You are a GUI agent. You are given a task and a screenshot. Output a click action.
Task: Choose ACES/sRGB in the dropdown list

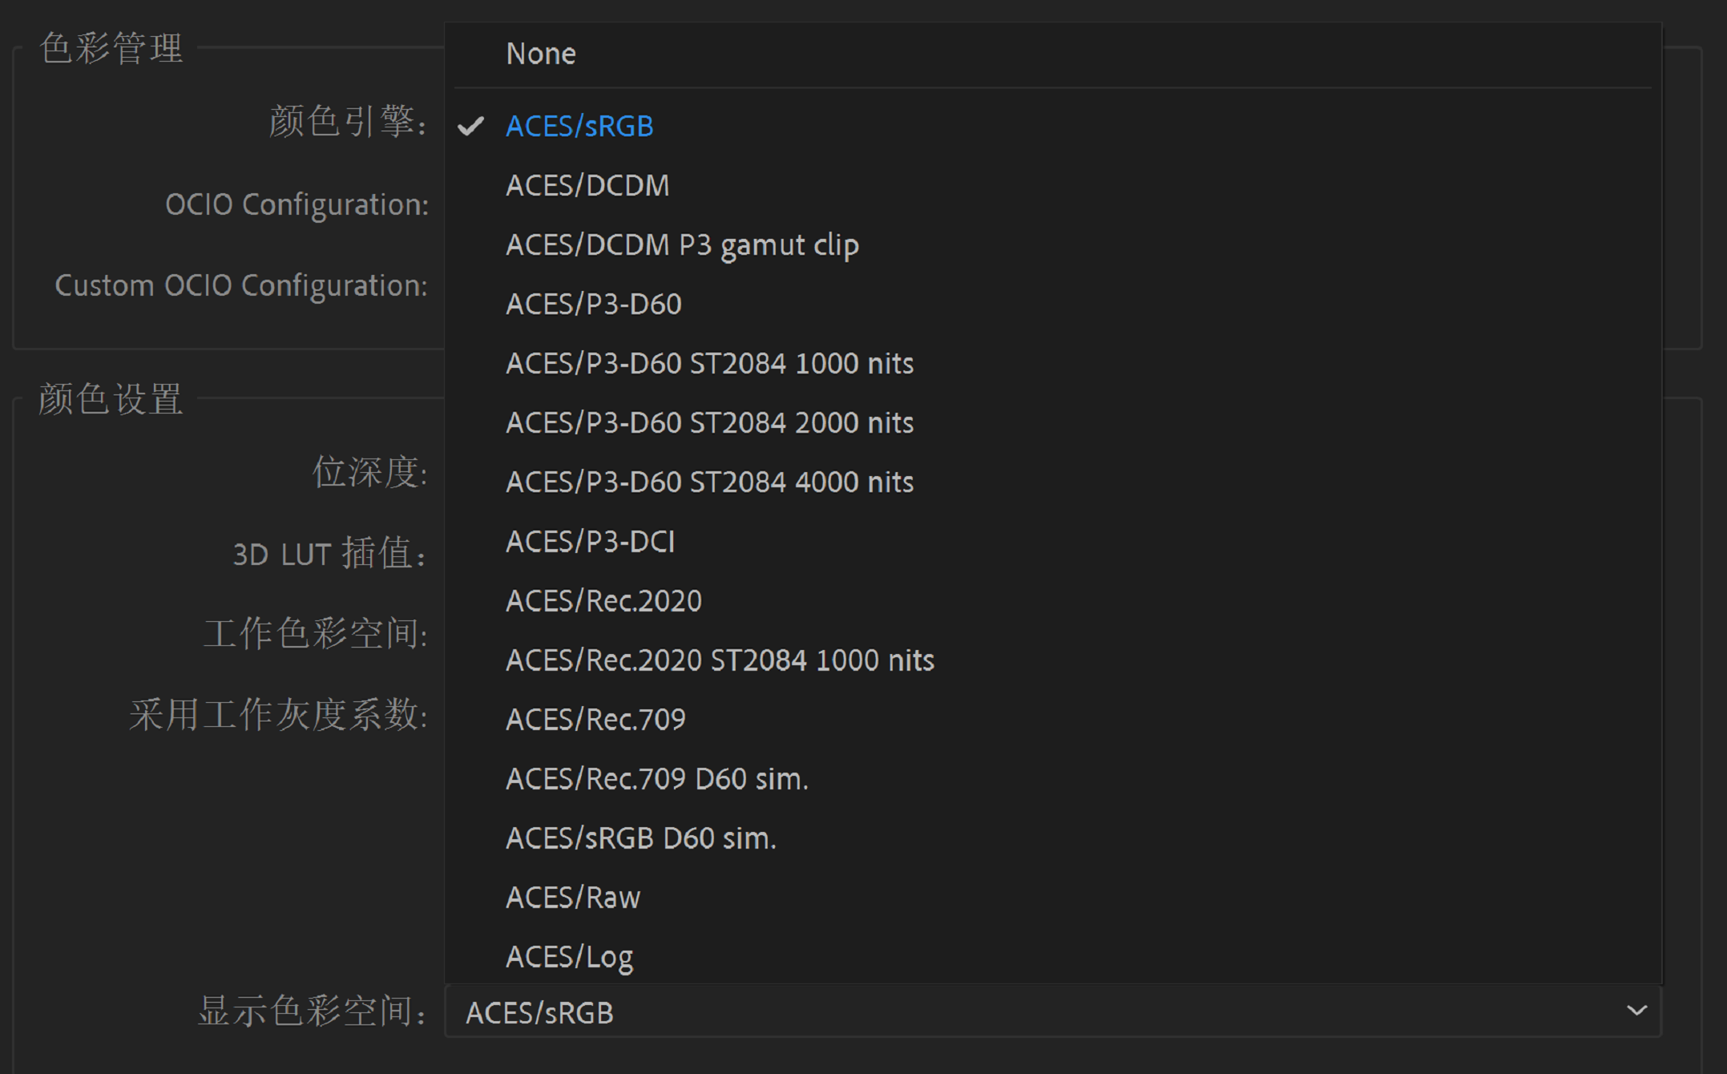(579, 126)
